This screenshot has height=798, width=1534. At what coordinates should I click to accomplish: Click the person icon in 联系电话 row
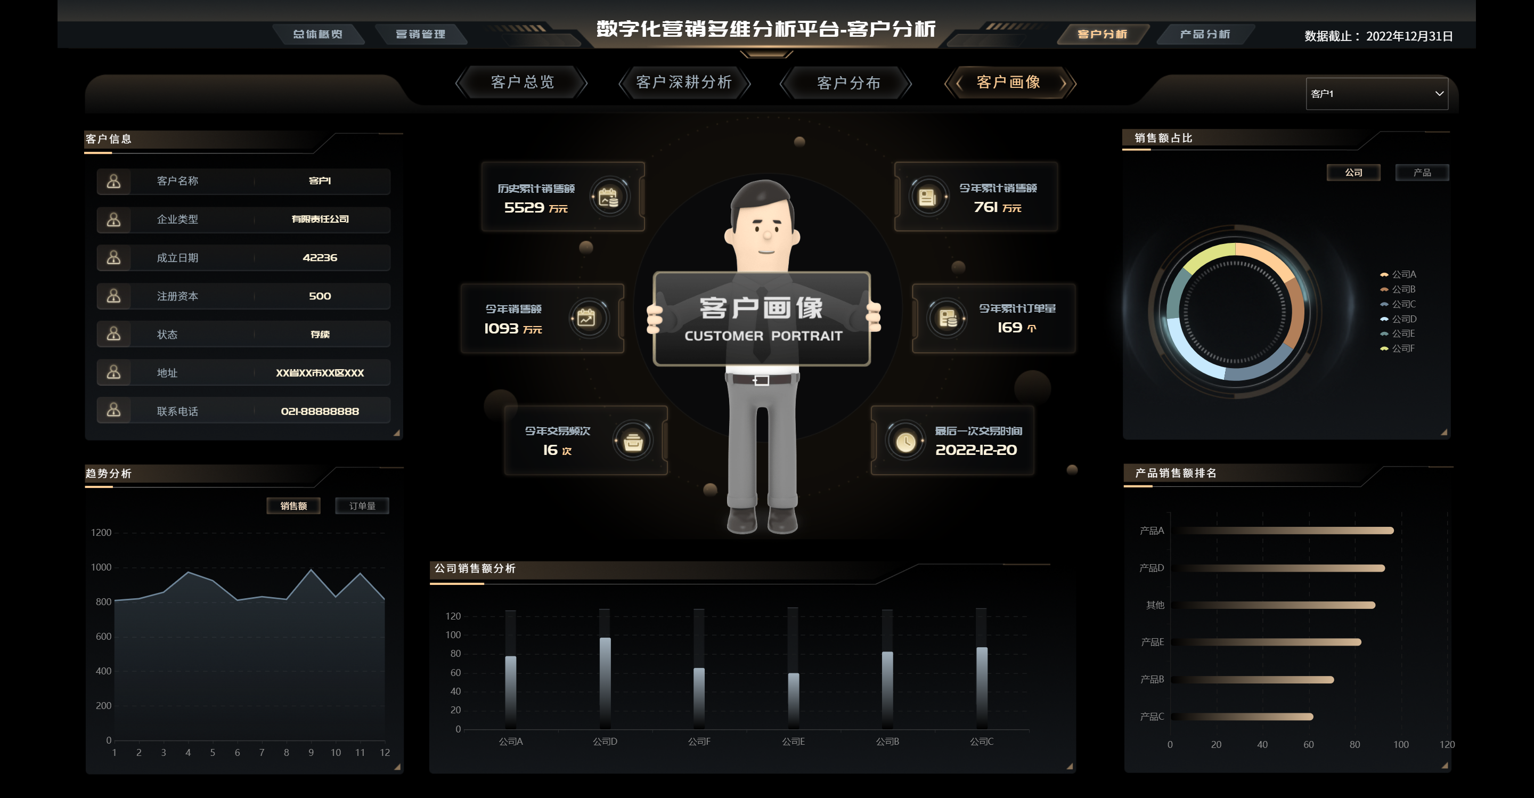(114, 410)
